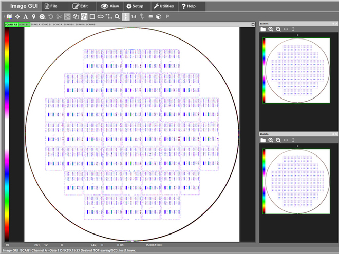Screen dimensions: 339x254
Task: Open the File menu
Action: coord(51,6)
